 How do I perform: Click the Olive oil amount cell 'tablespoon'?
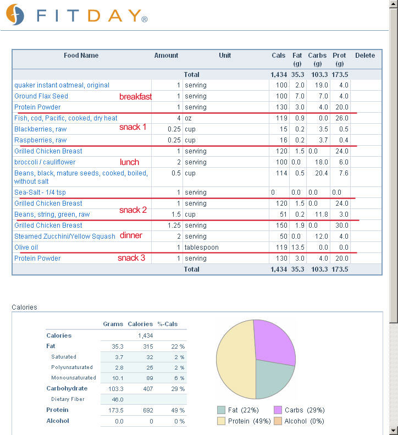(x=201, y=247)
